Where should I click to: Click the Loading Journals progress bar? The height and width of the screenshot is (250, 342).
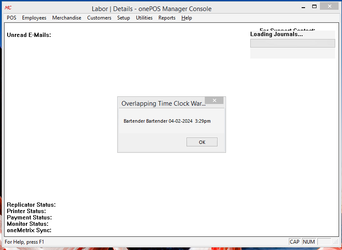pyautogui.click(x=292, y=43)
